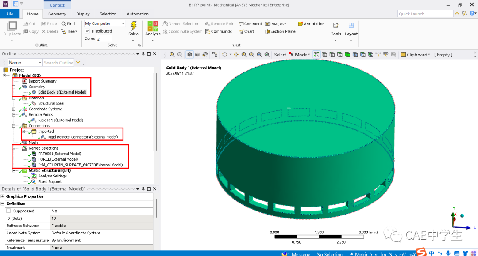Image resolution: width=478 pixels, height=256 pixels.
Task: Collapse the Definition section in Details
Action: (3, 204)
